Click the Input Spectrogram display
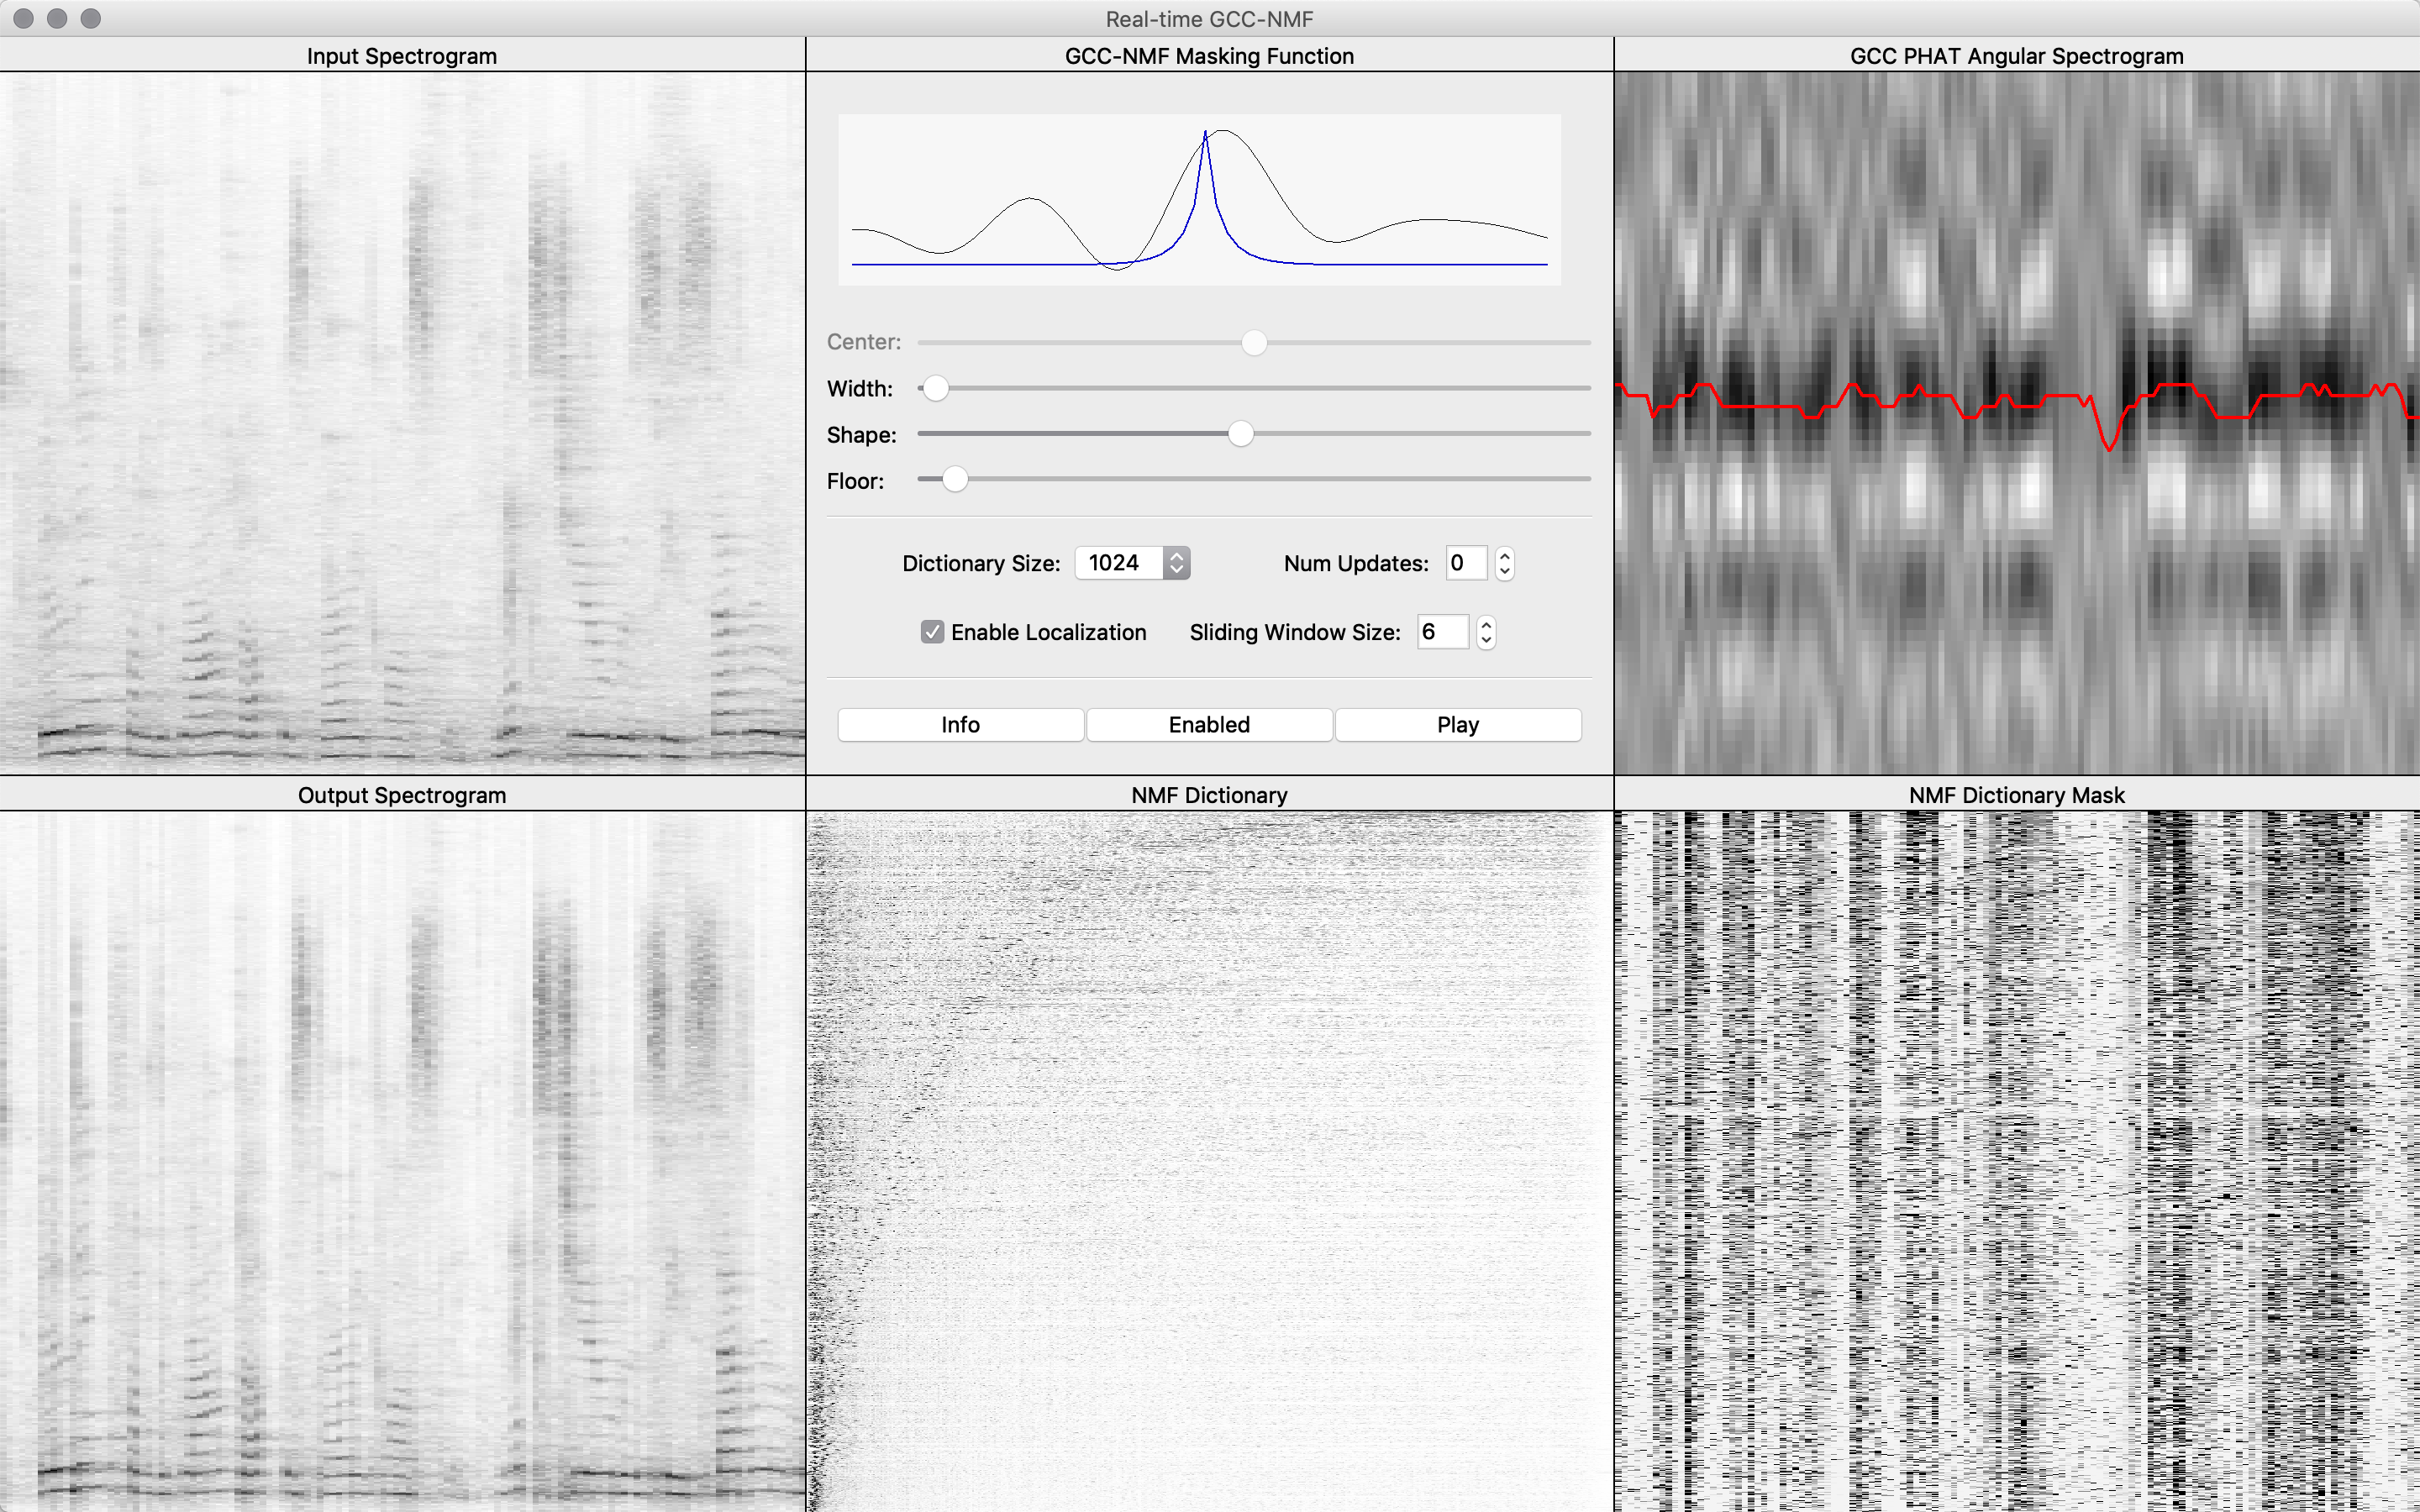The width and height of the screenshot is (2420, 1512). [x=402, y=420]
